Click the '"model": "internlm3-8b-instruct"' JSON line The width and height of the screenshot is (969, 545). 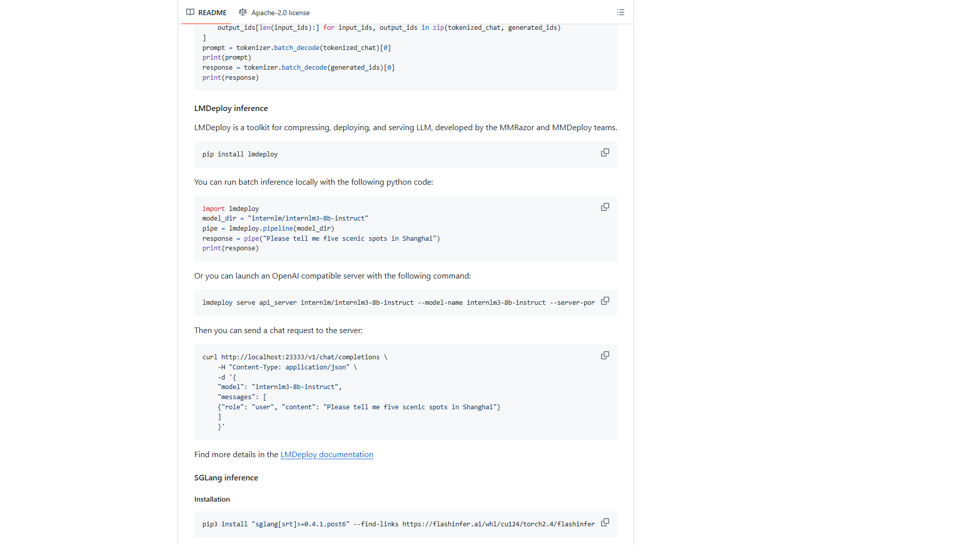coord(280,387)
